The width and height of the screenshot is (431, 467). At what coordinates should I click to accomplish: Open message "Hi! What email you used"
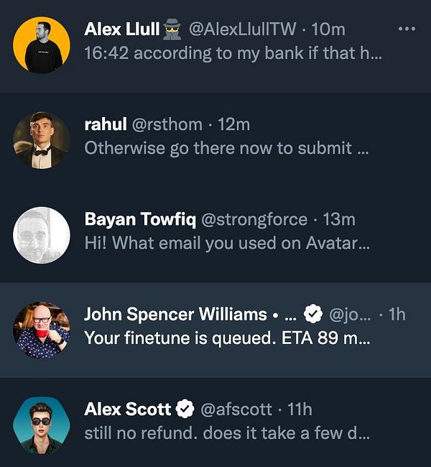coord(227,243)
